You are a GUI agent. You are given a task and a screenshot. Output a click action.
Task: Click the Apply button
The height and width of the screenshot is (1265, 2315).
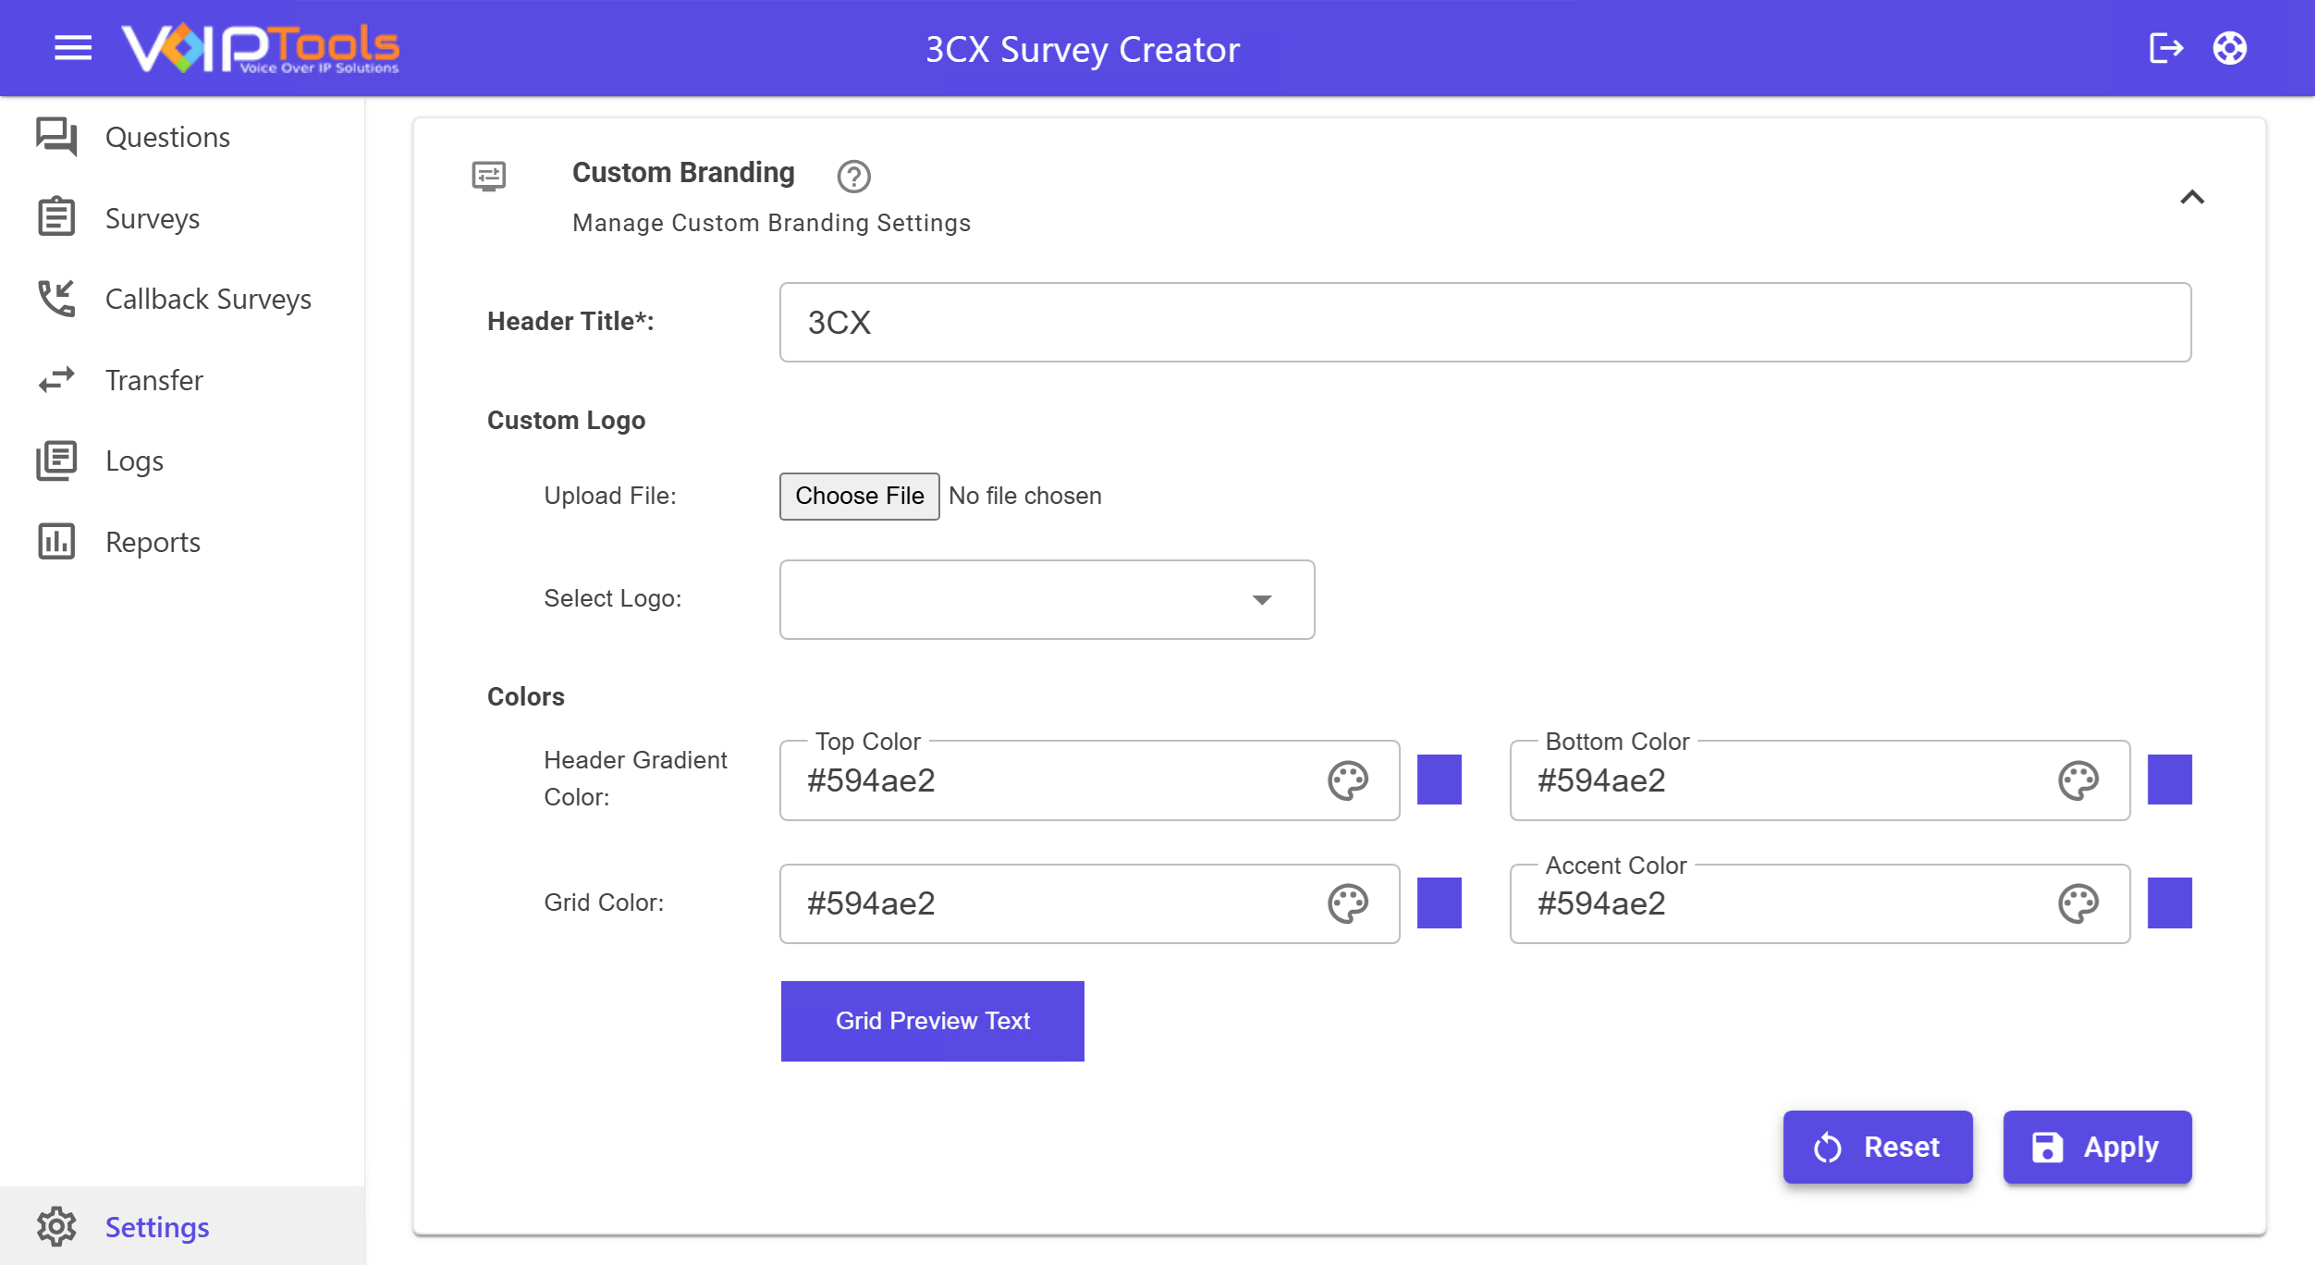coord(2098,1147)
